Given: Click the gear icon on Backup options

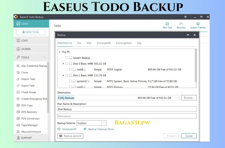Looking at the screenshot, I should (61, 136).
